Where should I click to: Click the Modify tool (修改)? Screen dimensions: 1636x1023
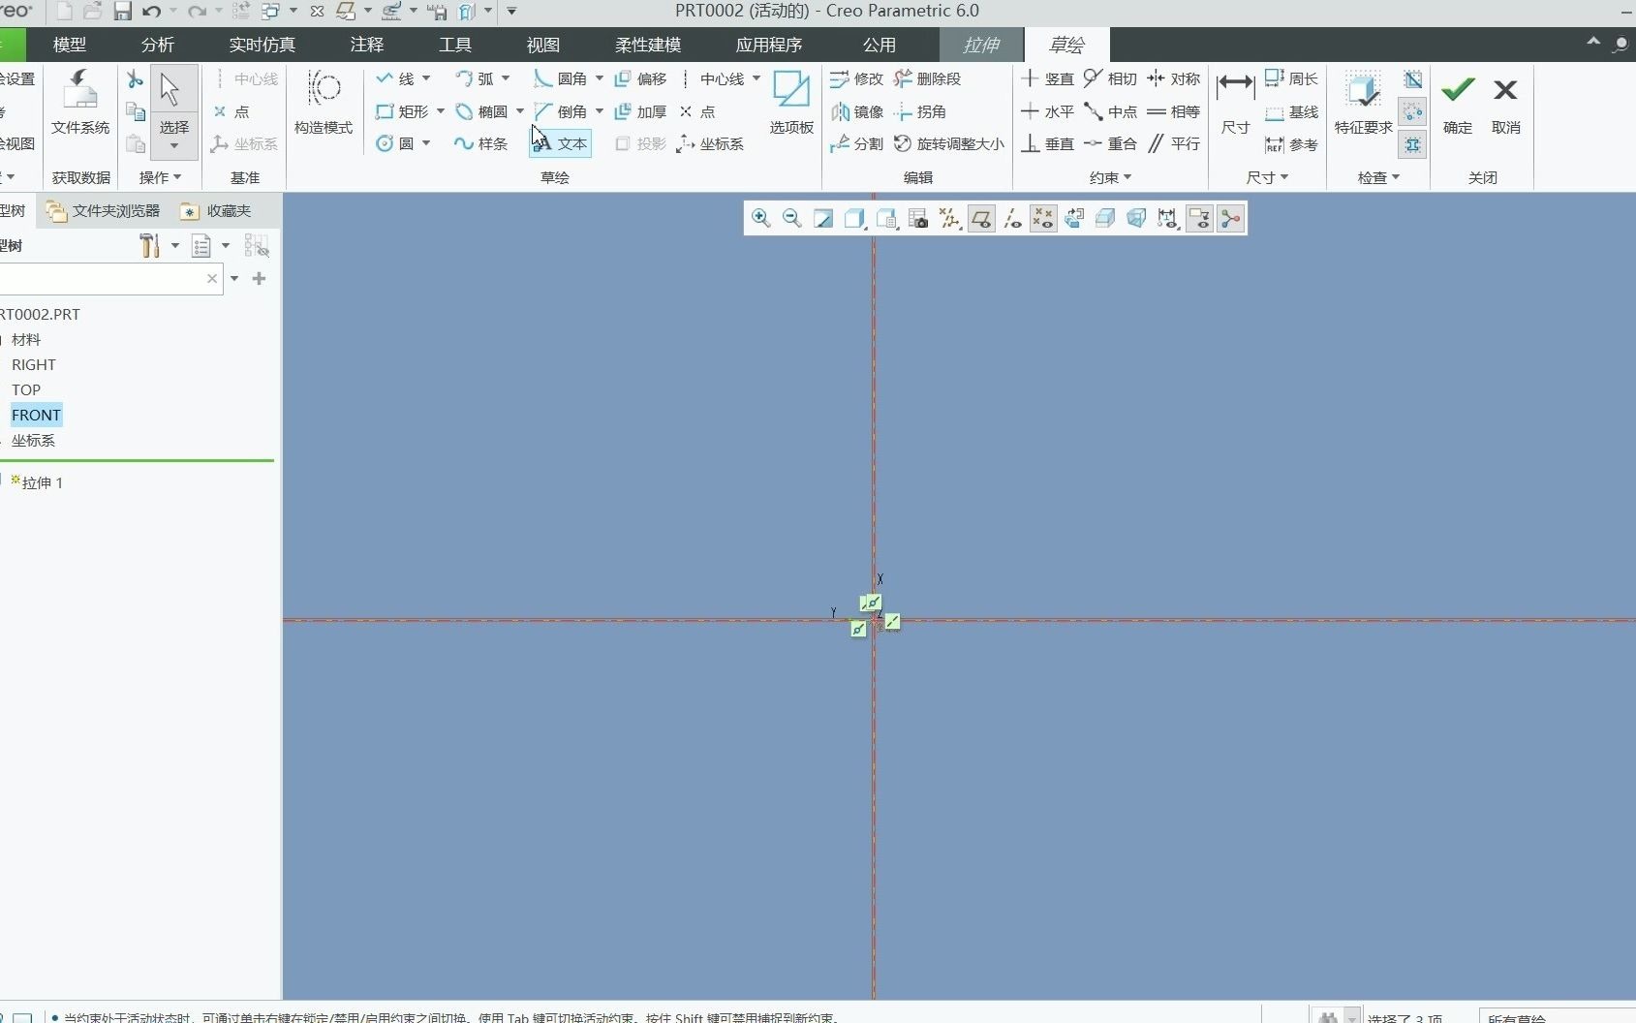coord(856,78)
